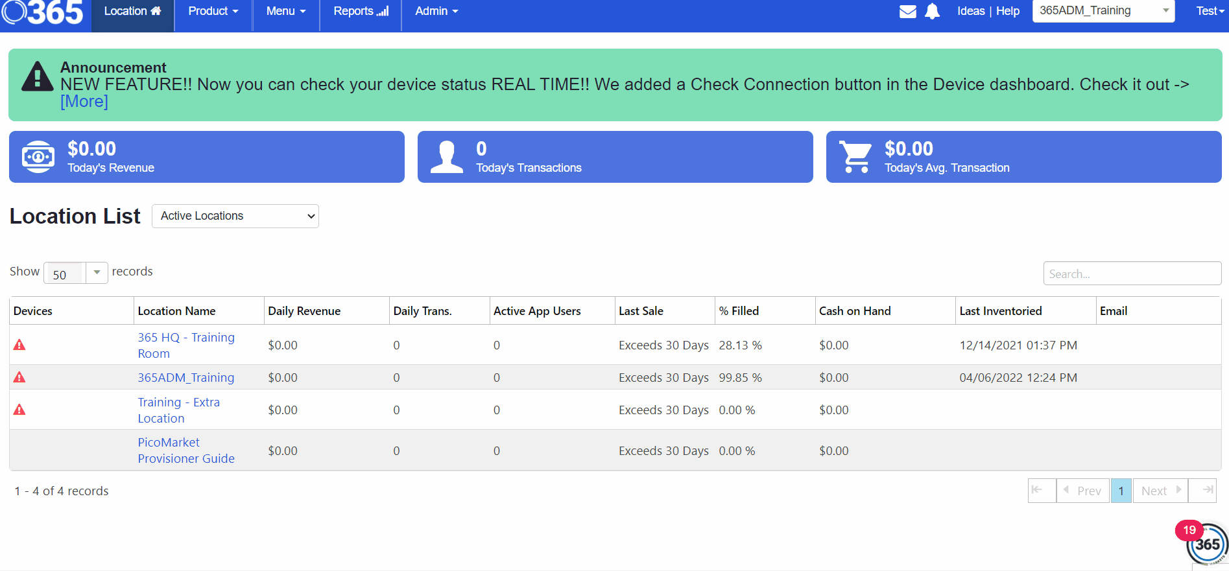Sort by the Location Name column header

(199, 311)
